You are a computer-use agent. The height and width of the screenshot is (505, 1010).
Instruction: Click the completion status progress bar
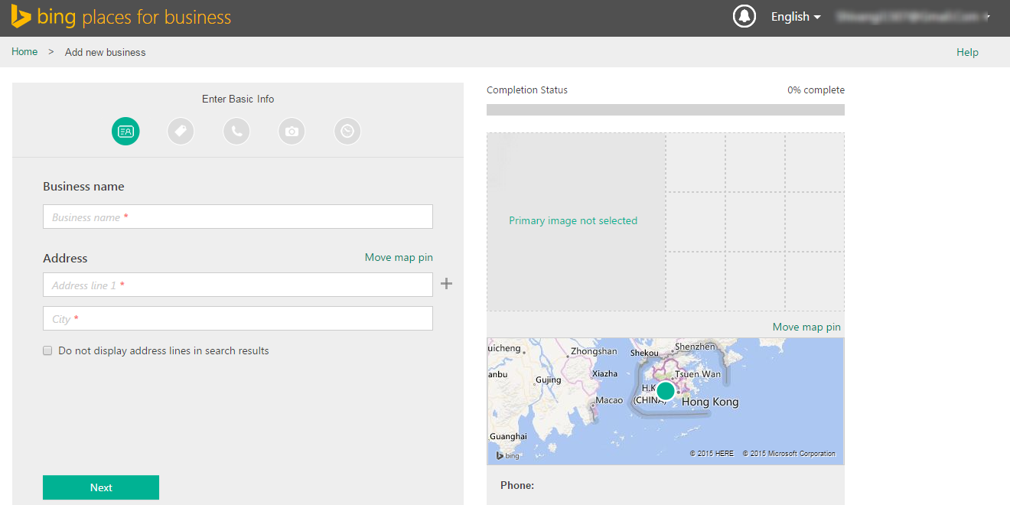coord(666,109)
